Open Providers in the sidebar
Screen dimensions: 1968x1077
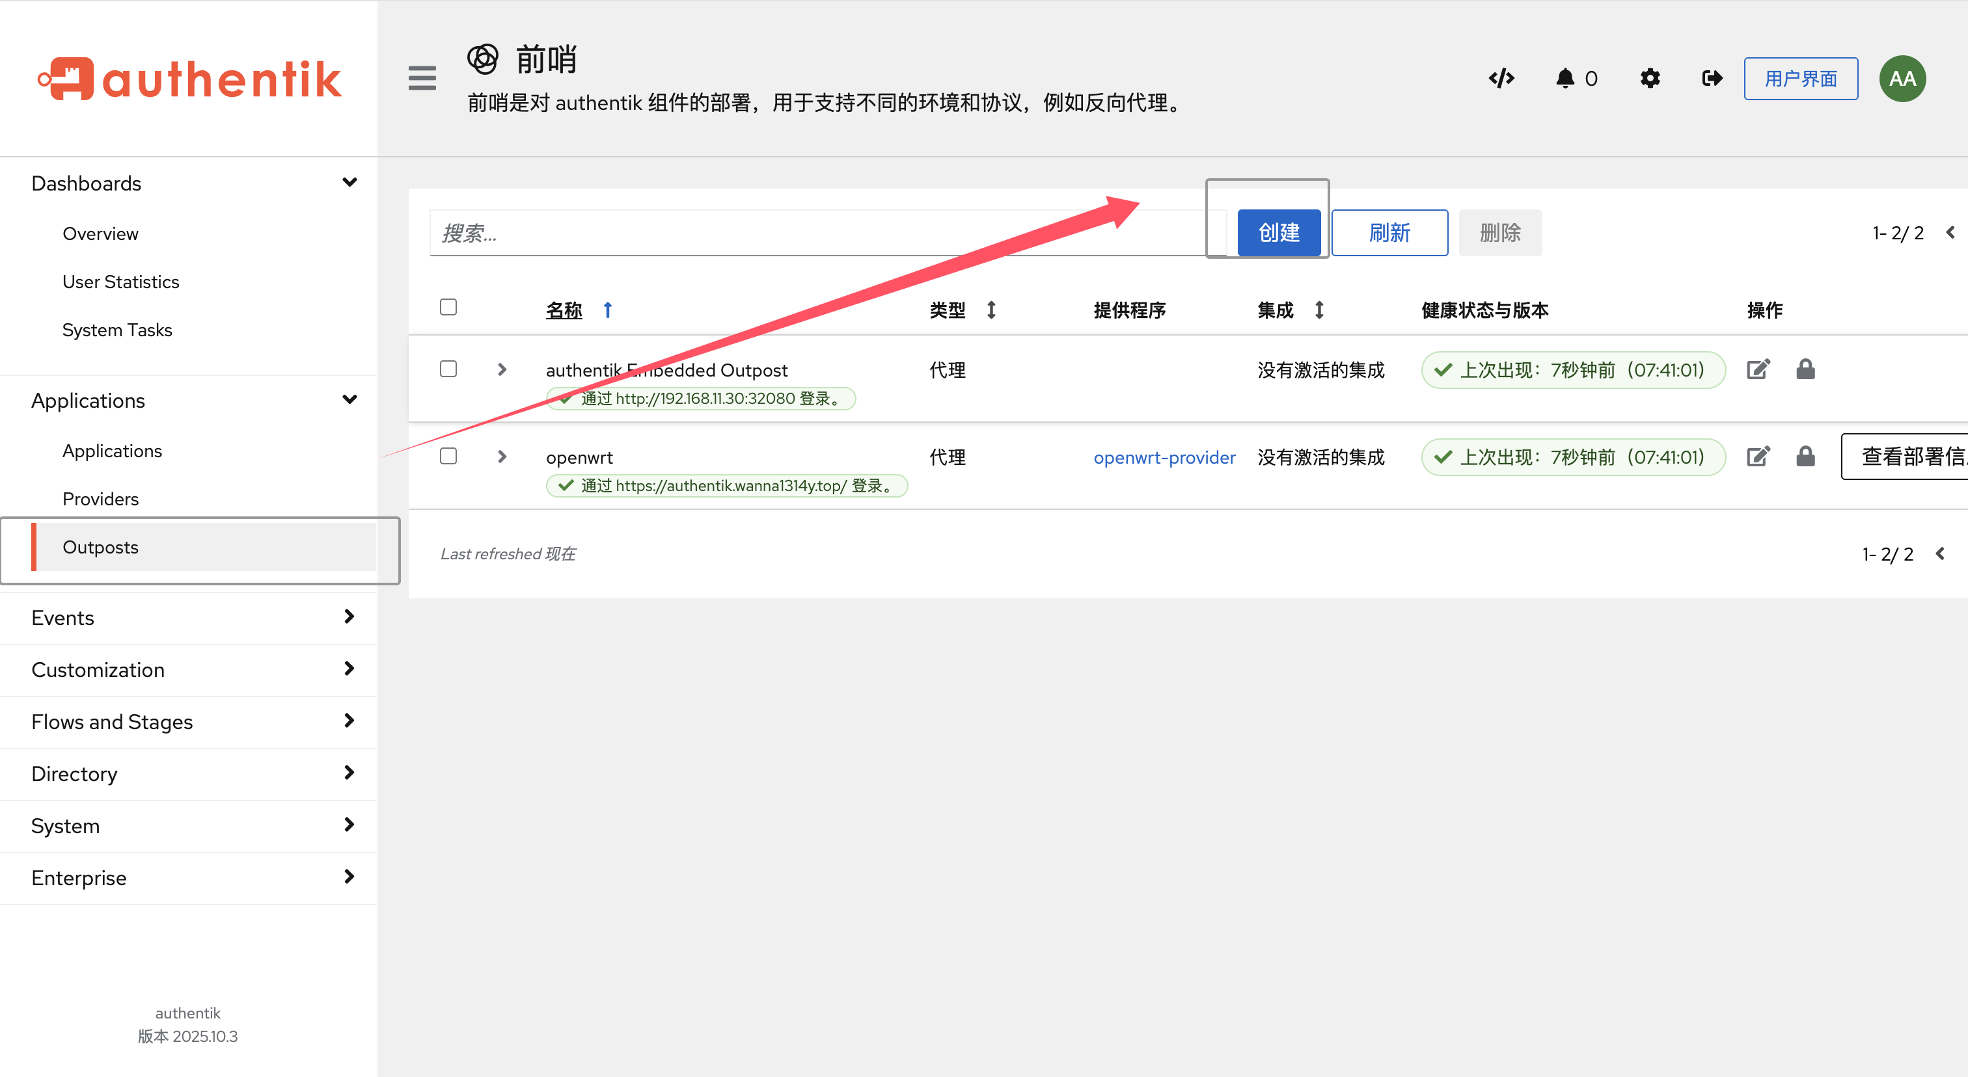click(x=101, y=499)
